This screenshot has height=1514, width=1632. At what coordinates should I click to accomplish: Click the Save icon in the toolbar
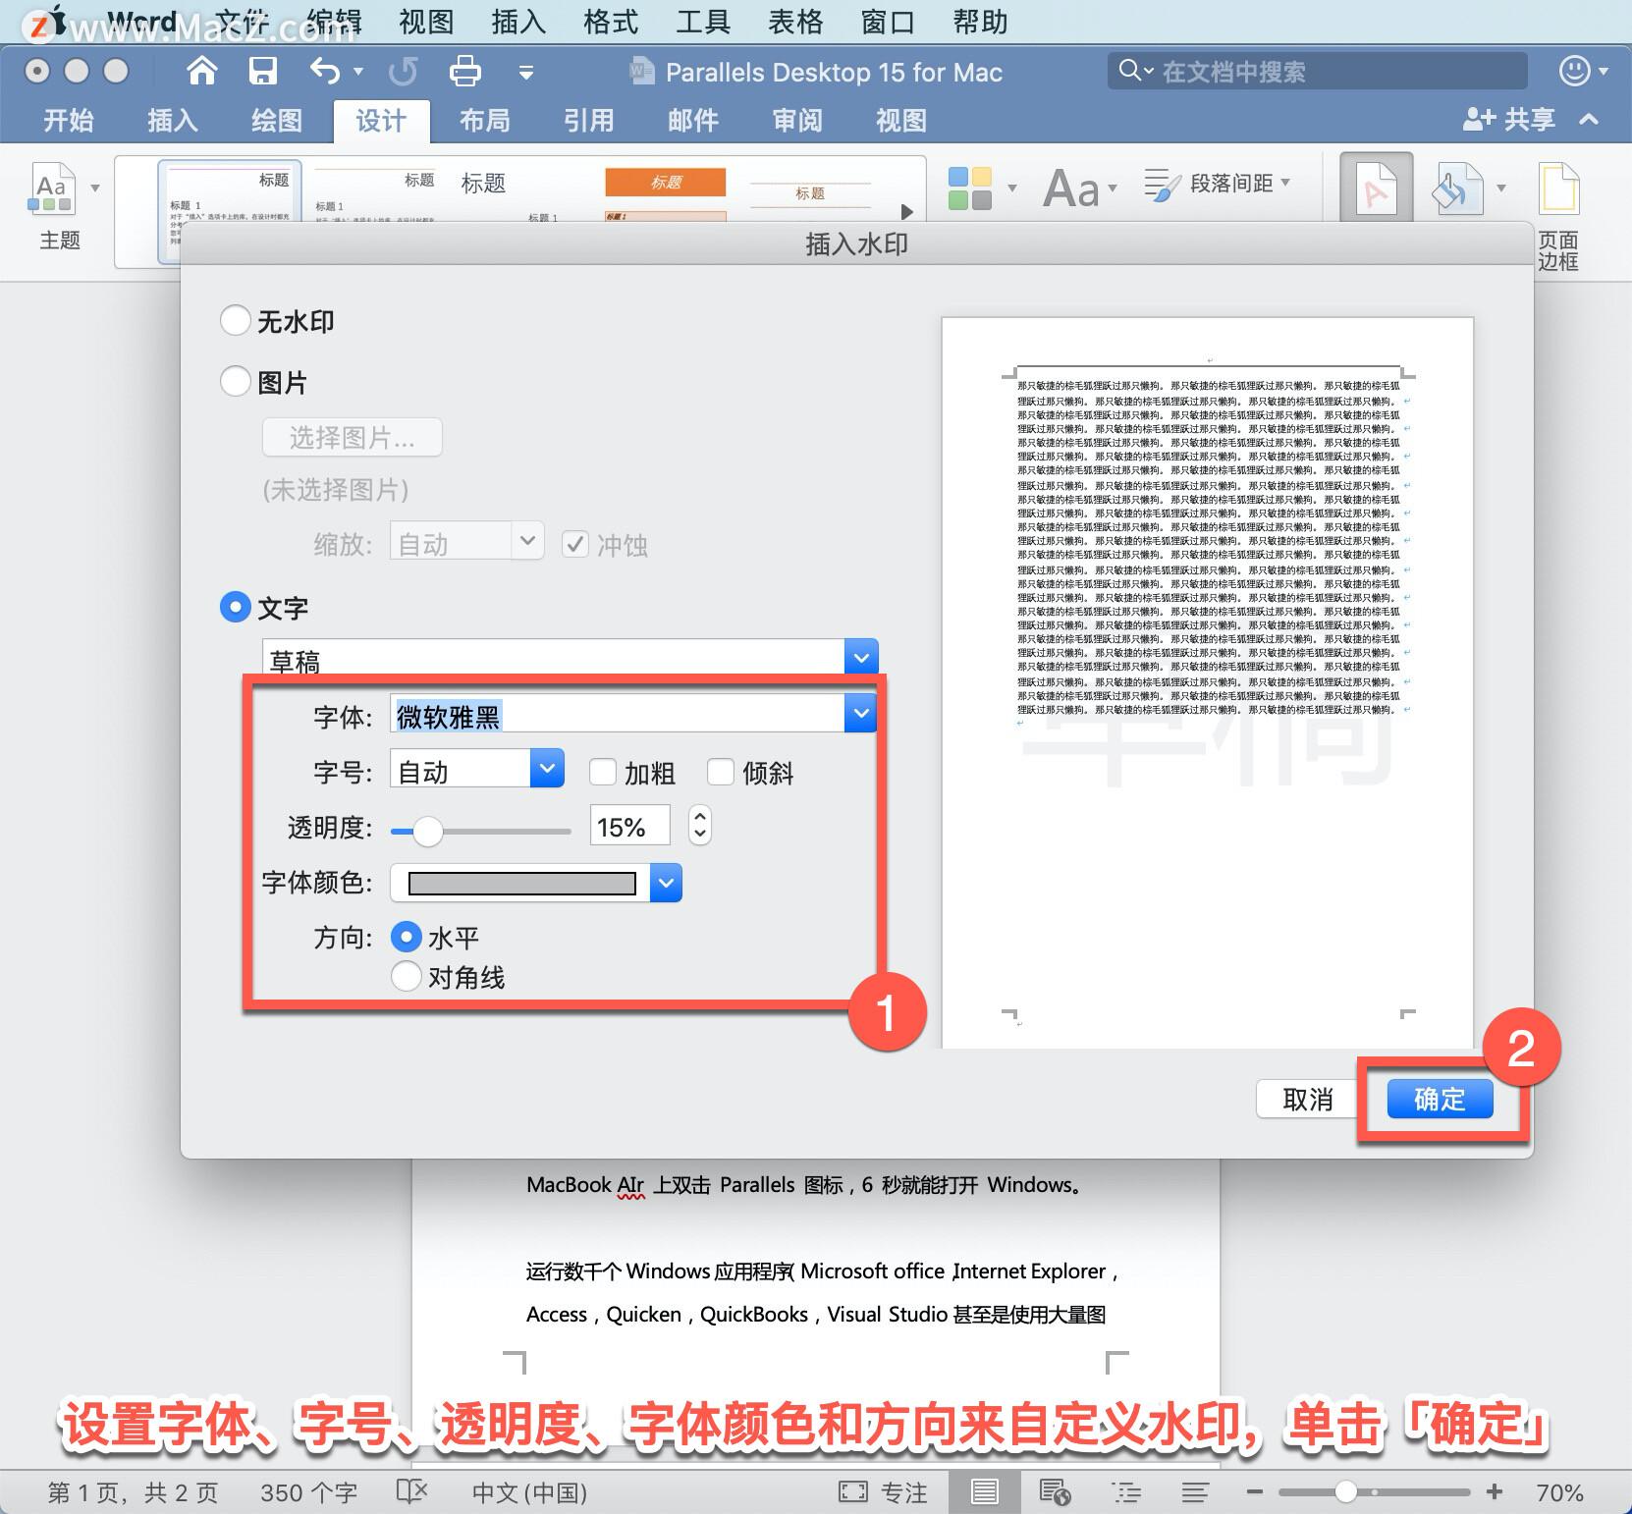pyautogui.click(x=261, y=71)
